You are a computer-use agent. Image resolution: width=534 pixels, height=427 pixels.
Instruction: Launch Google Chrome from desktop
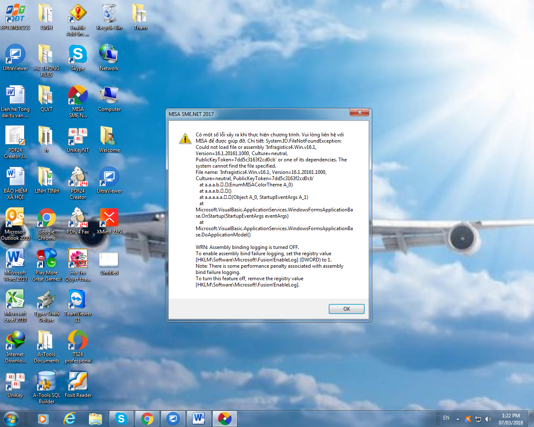point(46,224)
